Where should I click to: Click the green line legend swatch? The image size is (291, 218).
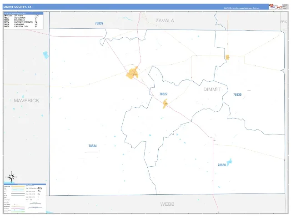pos(18,212)
